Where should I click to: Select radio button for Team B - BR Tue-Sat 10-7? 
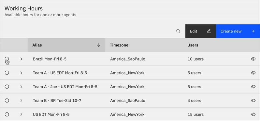[7, 101]
